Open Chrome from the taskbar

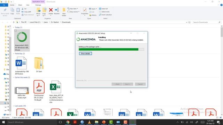[x=68, y=122]
